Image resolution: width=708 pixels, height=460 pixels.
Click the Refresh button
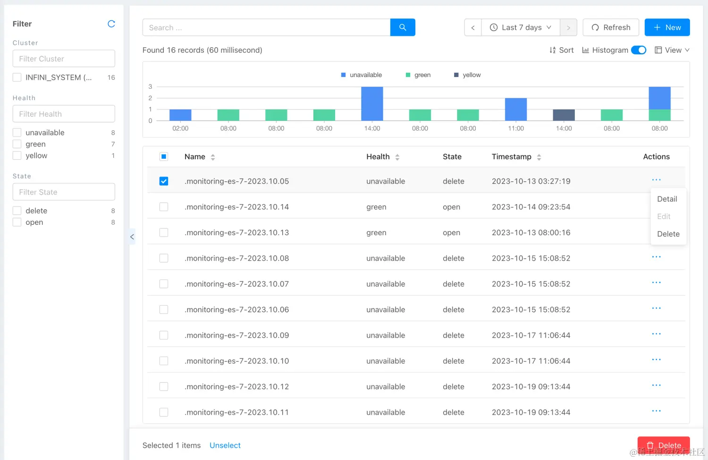click(611, 27)
